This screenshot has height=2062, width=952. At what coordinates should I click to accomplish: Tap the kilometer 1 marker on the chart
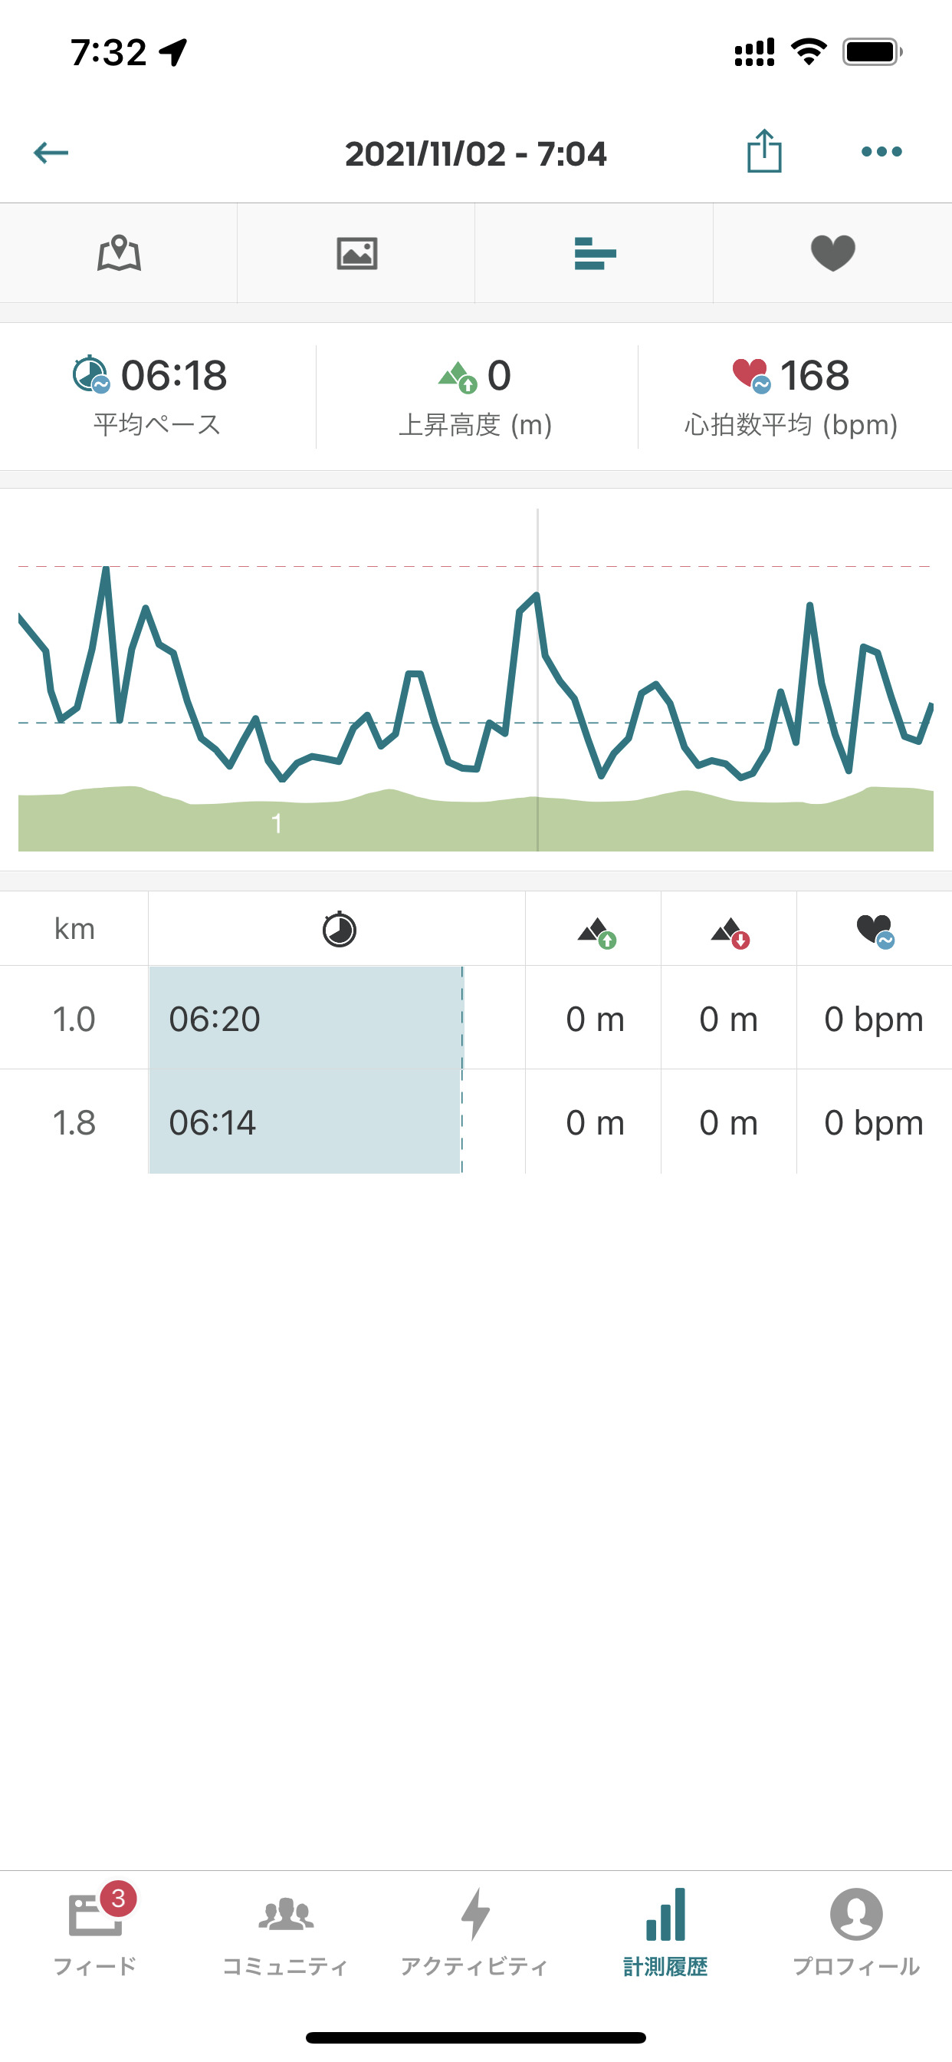277,823
